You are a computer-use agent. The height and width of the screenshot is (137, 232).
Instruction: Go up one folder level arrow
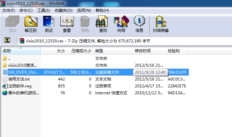click(7, 40)
